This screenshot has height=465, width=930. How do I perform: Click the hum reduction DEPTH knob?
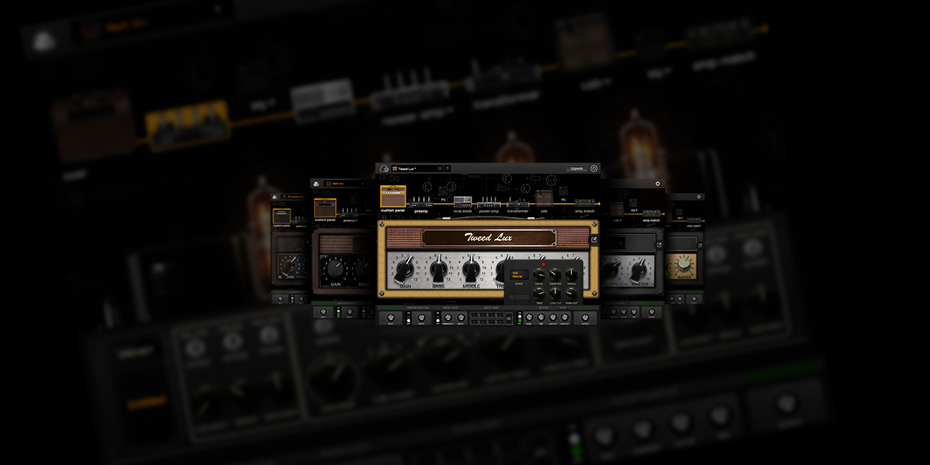(422, 318)
